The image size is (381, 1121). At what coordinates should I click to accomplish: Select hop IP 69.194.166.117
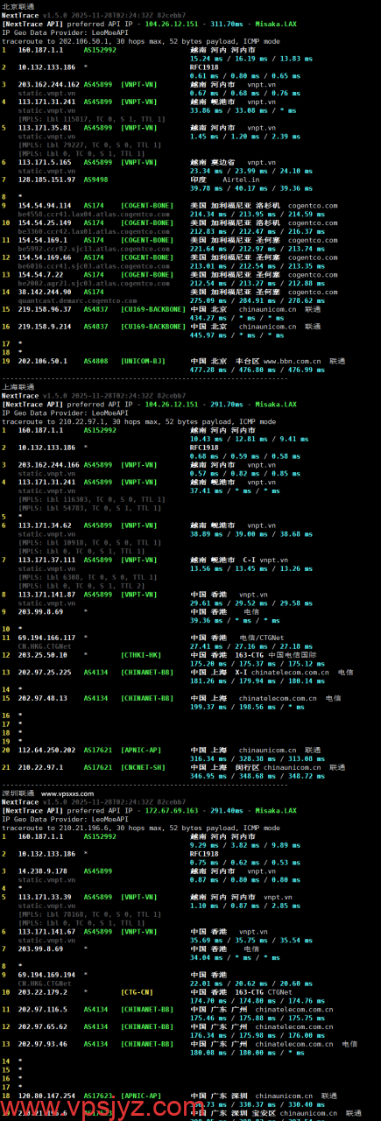coord(46,638)
